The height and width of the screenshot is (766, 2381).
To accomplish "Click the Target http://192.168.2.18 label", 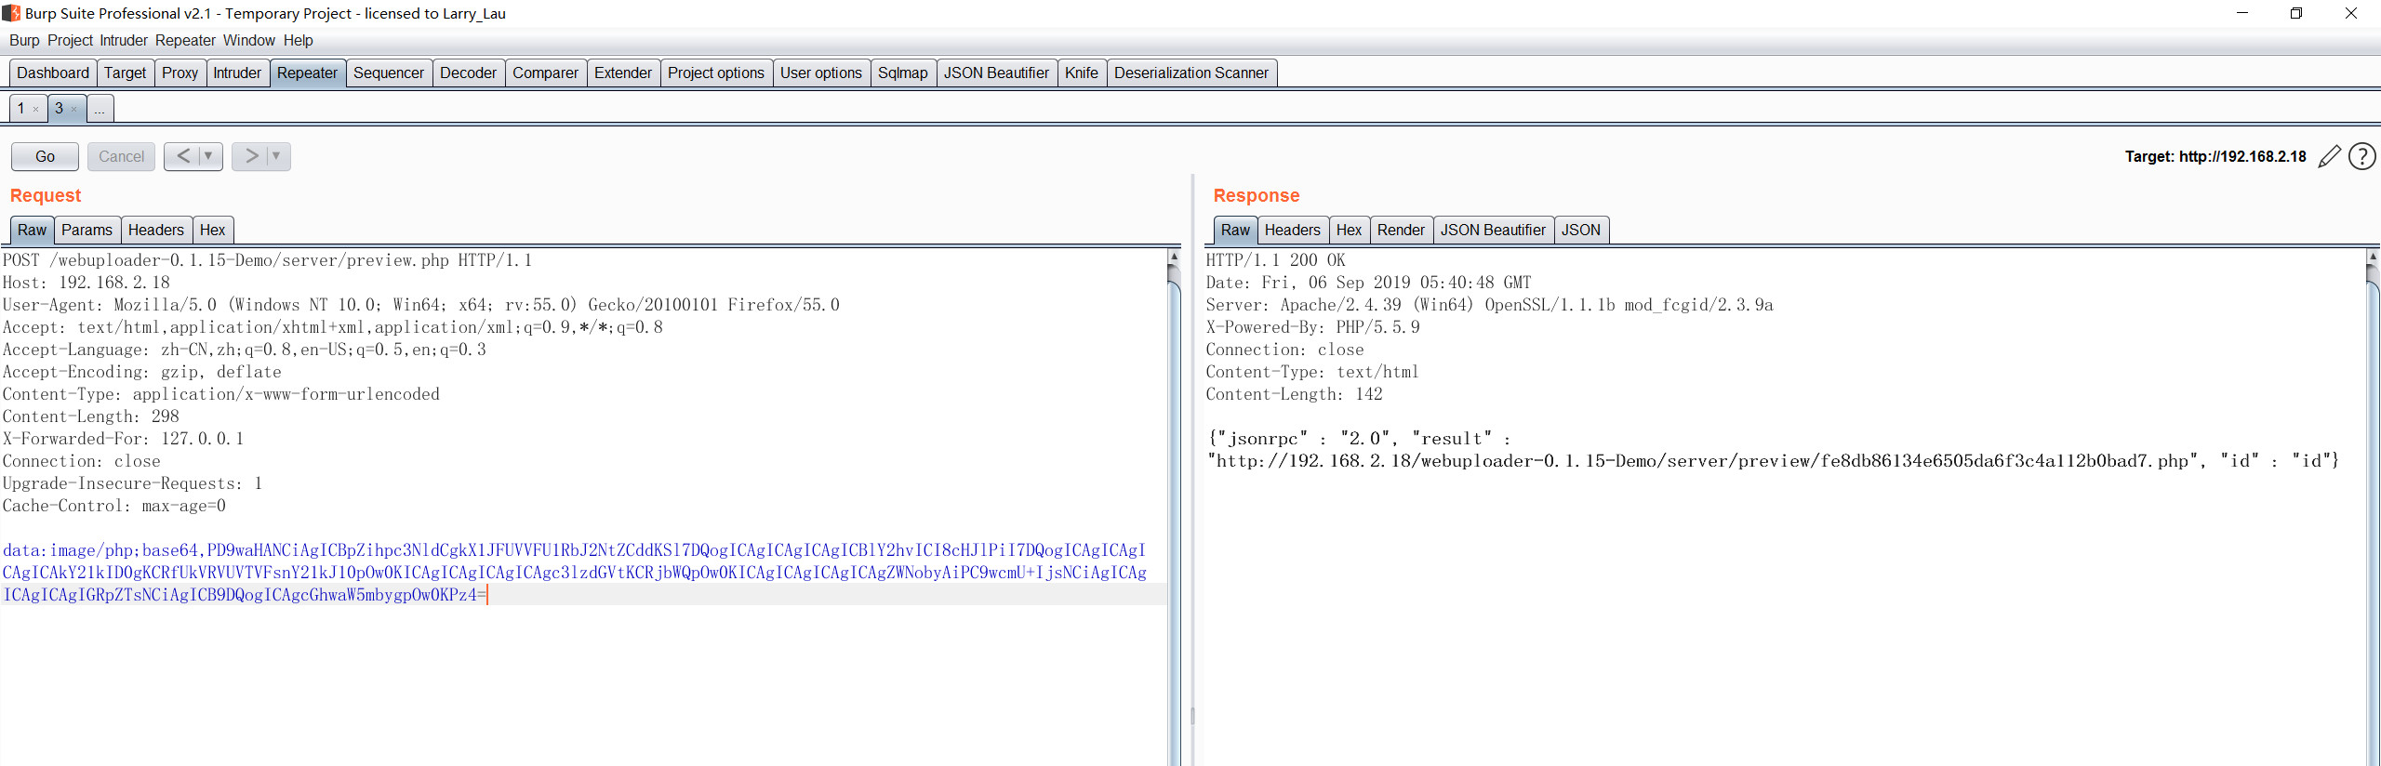I will [2215, 157].
